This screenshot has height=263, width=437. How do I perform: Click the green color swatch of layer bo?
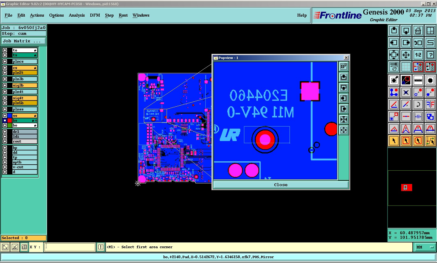[x=10, y=125]
